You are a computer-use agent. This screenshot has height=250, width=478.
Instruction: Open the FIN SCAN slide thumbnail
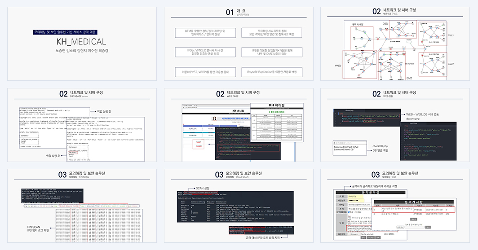(x=82, y=206)
